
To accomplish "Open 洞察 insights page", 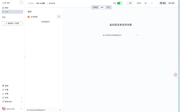I will pyautogui.click(x=12, y=94).
